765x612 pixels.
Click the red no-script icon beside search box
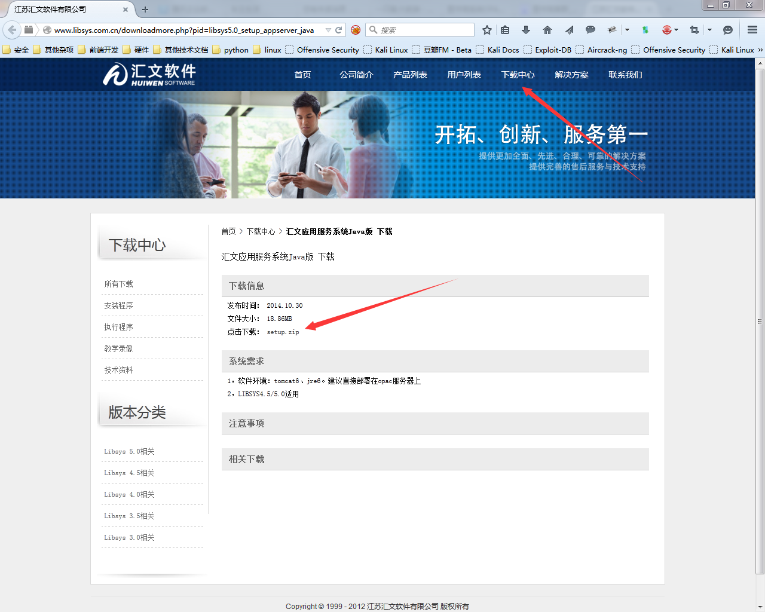point(356,30)
